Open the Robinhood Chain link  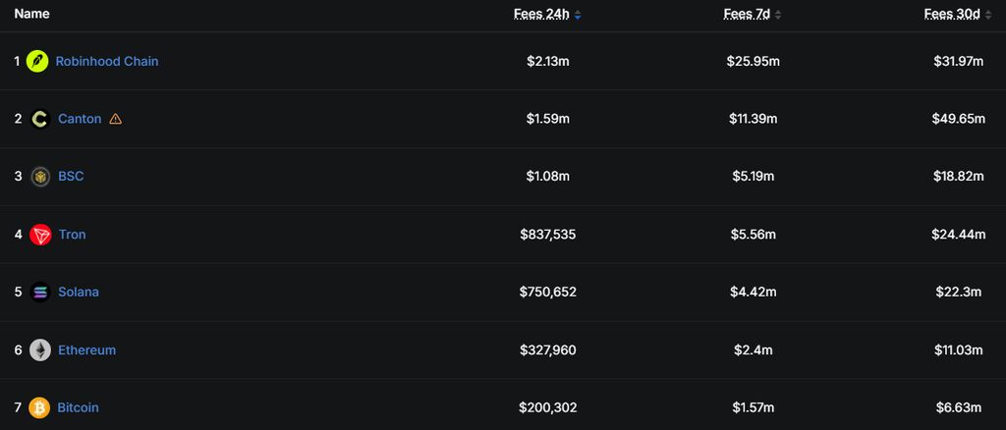pyautogui.click(x=107, y=62)
